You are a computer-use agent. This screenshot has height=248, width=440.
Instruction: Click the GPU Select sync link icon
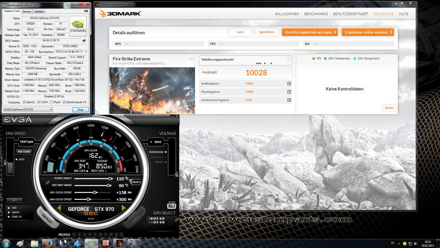(176, 220)
